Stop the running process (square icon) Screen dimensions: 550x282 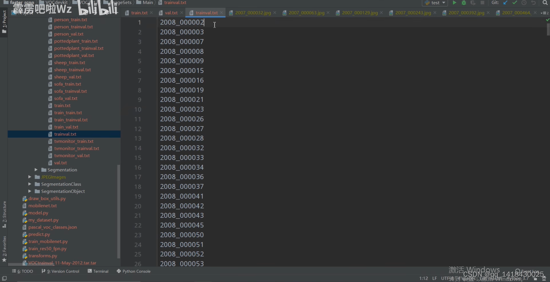(482, 3)
